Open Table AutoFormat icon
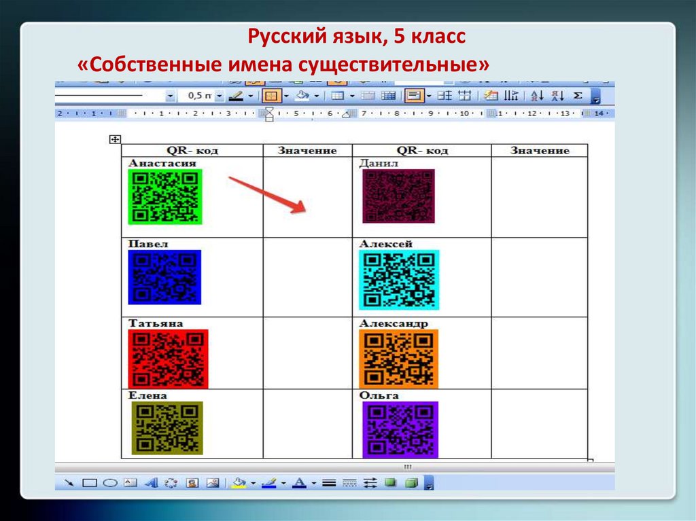 pos(491,95)
